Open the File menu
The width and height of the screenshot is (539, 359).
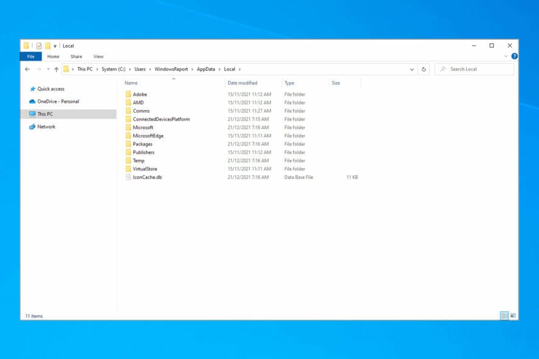click(x=30, y=57)
